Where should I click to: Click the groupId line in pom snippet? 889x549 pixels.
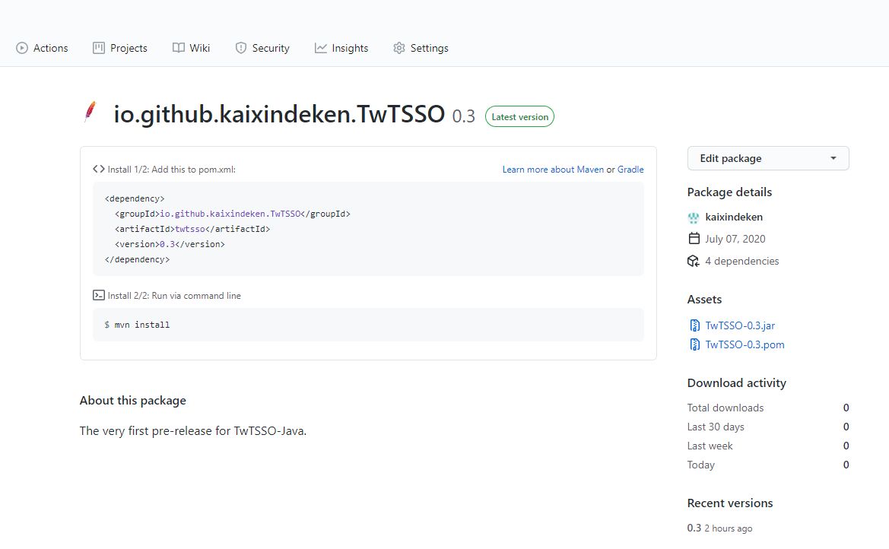[233, 214]
